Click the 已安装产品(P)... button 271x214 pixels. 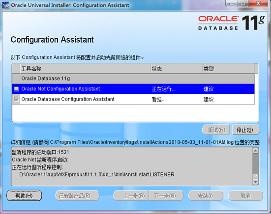pos(77,195)
